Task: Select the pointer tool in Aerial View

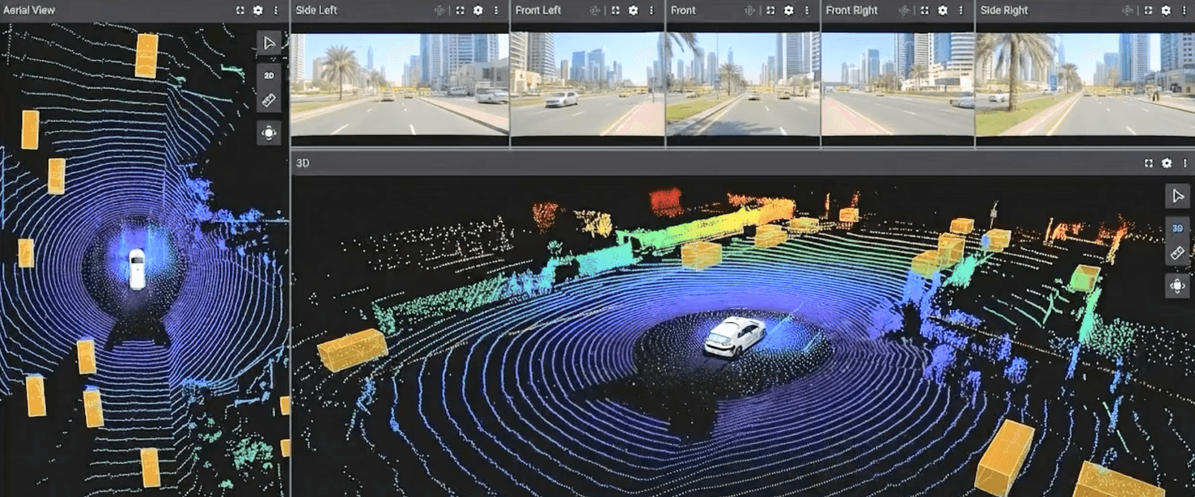Action: click(x=269, y=43)
